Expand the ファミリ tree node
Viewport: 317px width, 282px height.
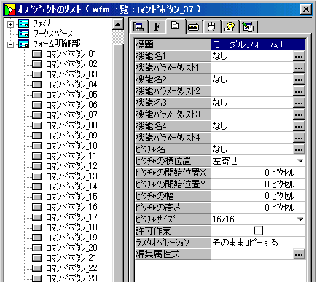[x=10, y=24]
